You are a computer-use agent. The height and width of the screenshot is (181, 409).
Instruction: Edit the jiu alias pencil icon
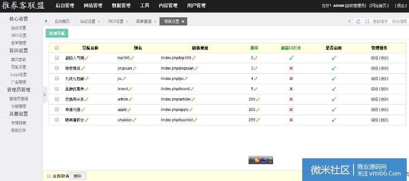[125, 79]
